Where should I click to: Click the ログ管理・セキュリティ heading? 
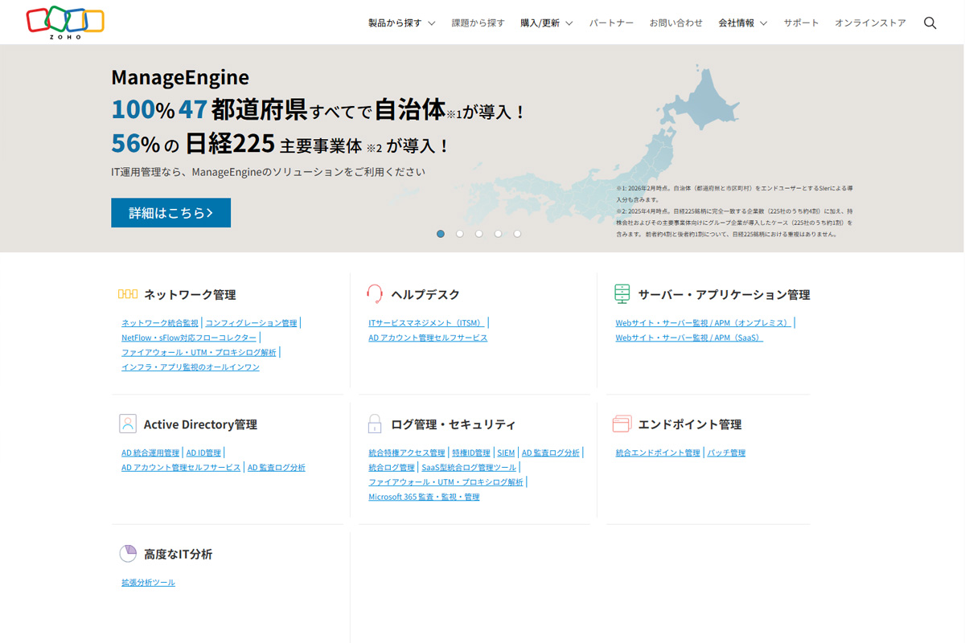point(454,424)
